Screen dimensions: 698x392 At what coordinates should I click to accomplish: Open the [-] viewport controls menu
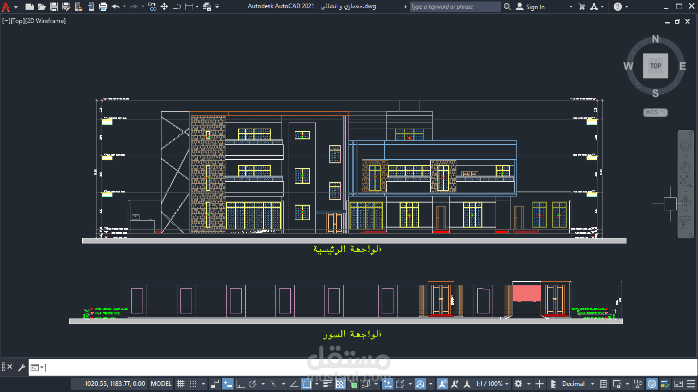coord(5,21)
